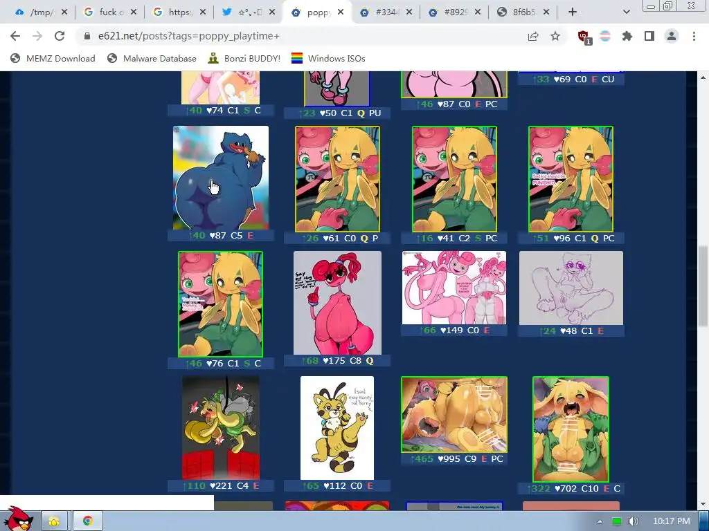The width and height of the screenshot is (709, 531).
Task: Share this page using the share icon
Action: click(x=533, y=36)
